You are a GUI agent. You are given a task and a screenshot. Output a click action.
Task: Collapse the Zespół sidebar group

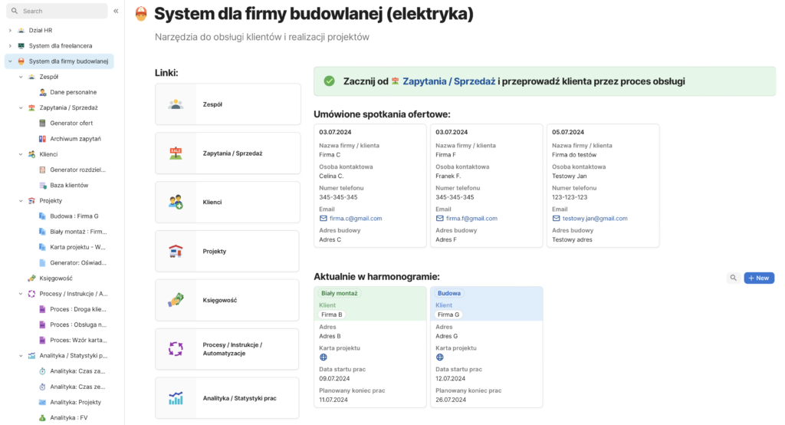(21, 77)
